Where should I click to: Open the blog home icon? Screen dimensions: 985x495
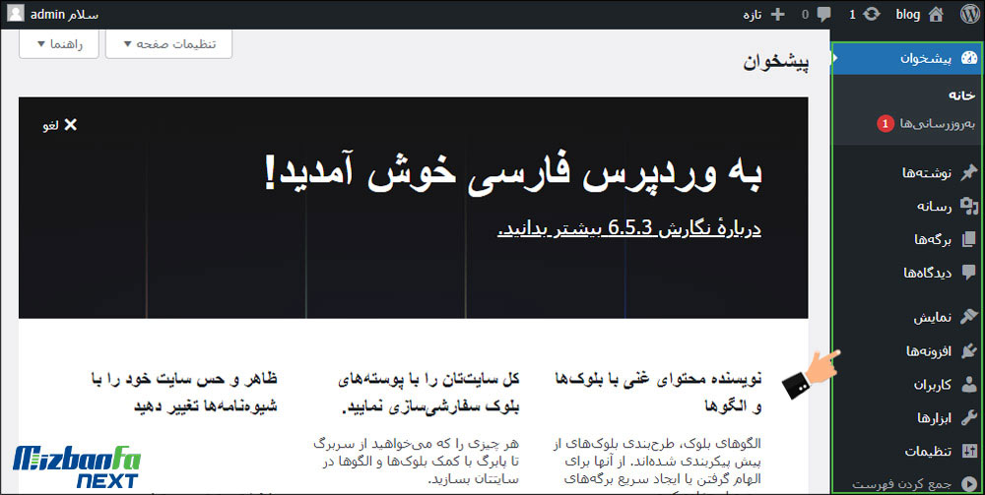936,14
